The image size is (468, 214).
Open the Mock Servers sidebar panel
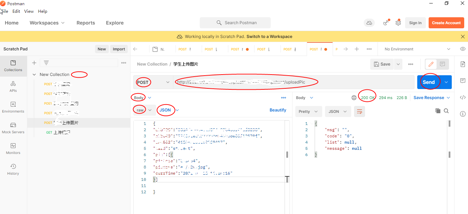[x=13, y=128]
